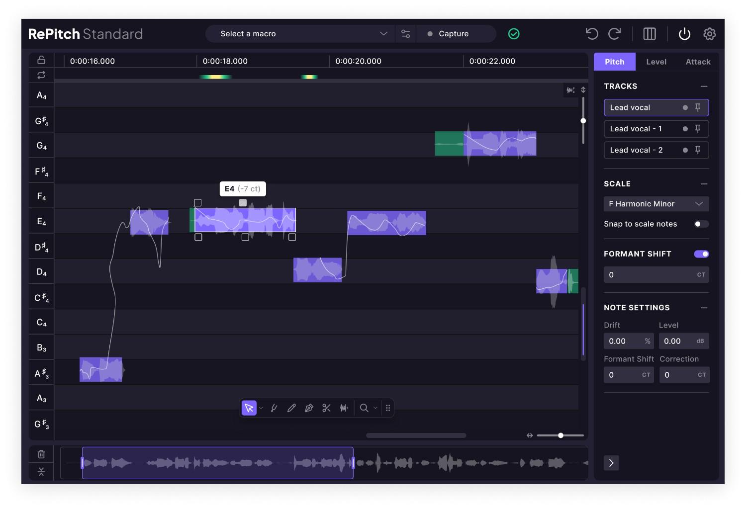Pin the Lead vocal - 1 track
The image size is (746, 508).
(x=698, y=129)
